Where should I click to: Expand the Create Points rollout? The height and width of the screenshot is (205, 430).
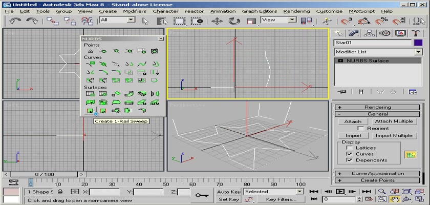pos(377,180)
